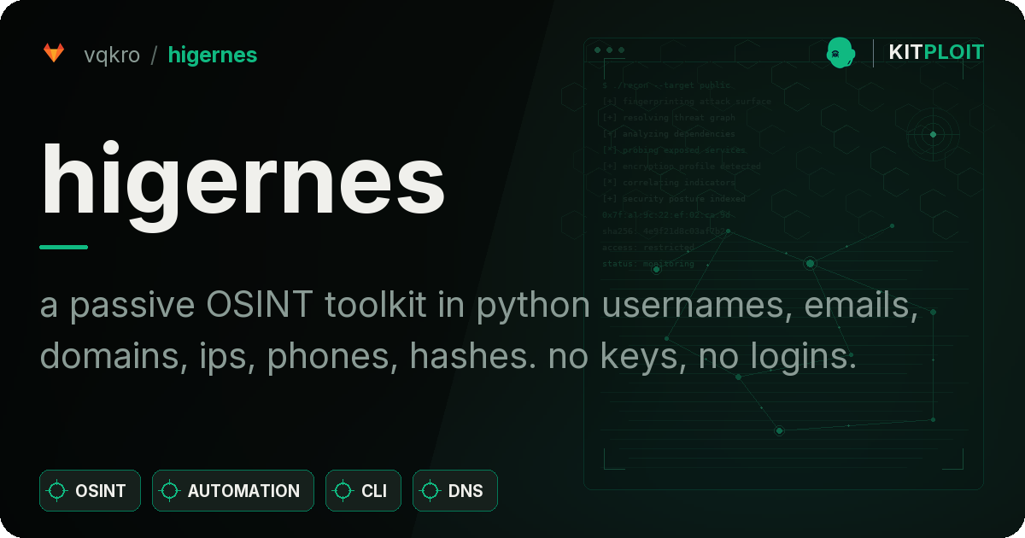Click the KitPloit mascot logo icon
This screenshot has width=1025, height=538.
pyautogui.click(x=840, y=53)
